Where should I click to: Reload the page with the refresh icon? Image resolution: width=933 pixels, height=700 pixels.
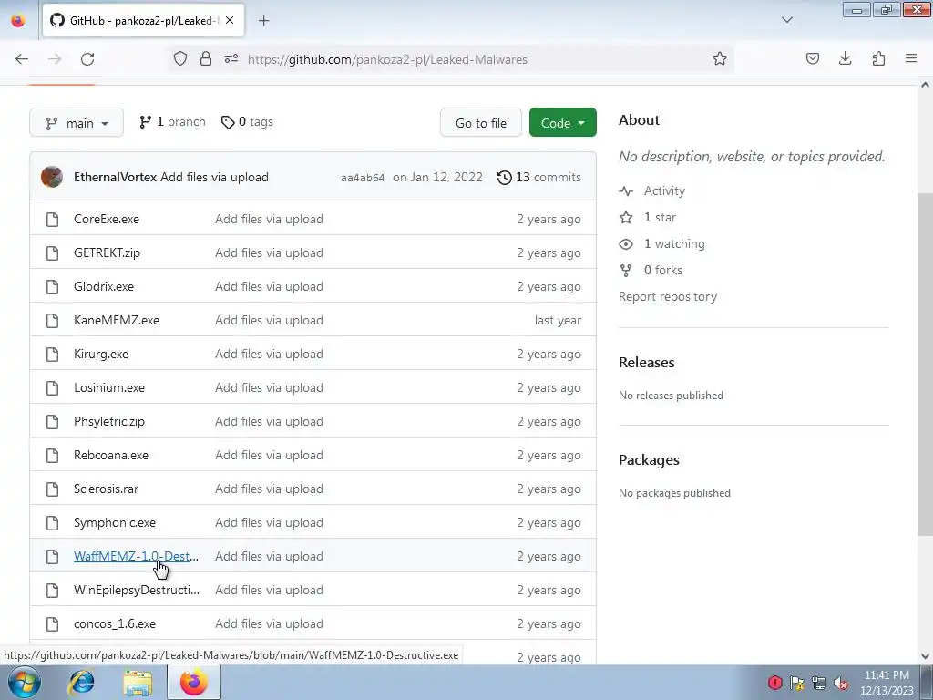tap(87, 59)
